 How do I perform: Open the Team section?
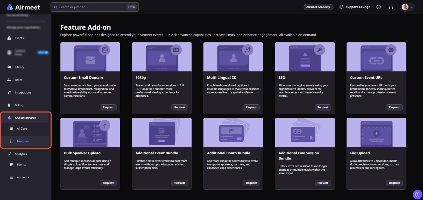pos(18,80)
